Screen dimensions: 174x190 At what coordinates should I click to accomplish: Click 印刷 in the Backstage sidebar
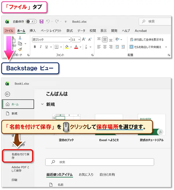[x=14, y=180]
